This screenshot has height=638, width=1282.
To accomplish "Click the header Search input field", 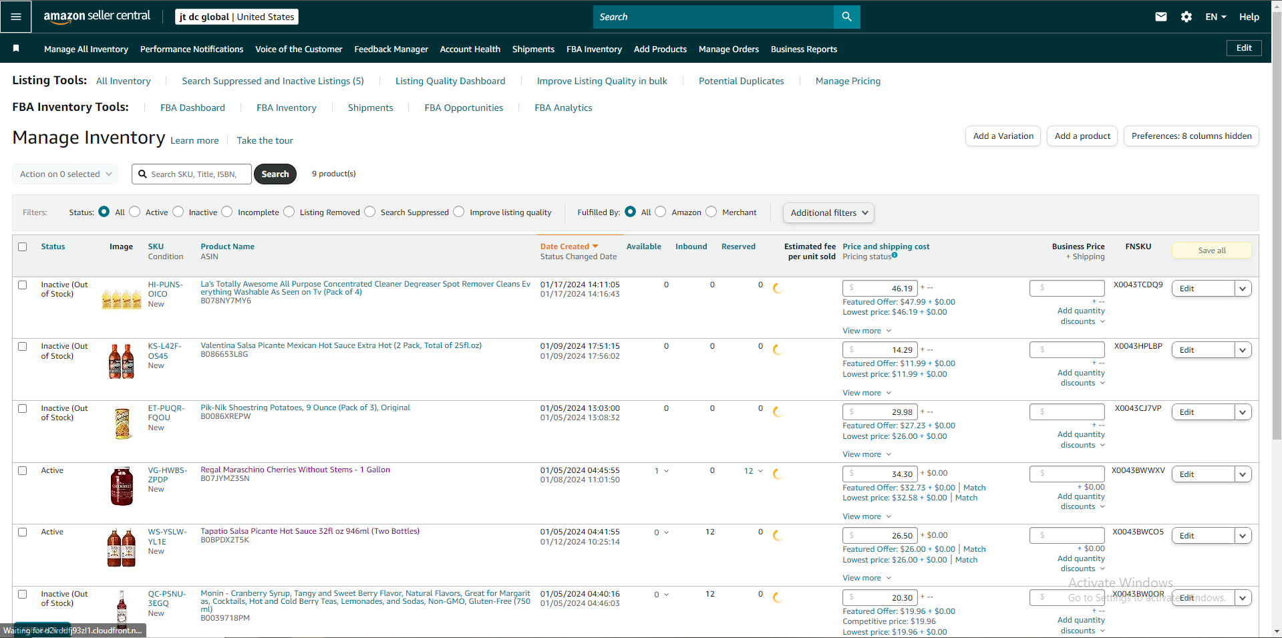I will pyautogui.click(x=713, y=17).
